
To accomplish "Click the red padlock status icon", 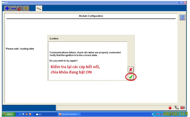I will 170,108.
